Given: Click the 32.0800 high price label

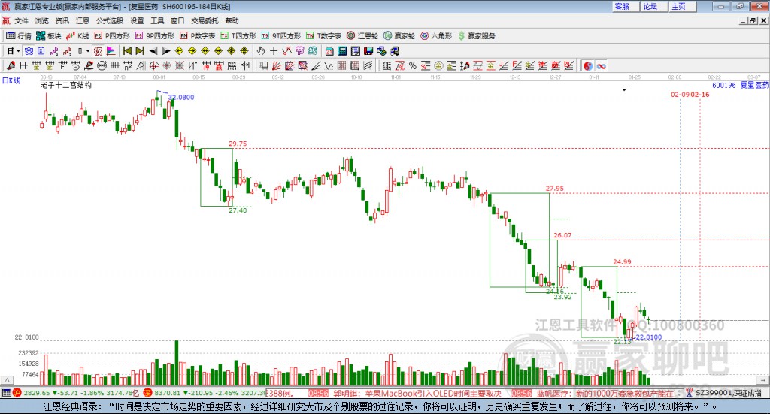Looking at the screenshot, I should click(181, 97).
